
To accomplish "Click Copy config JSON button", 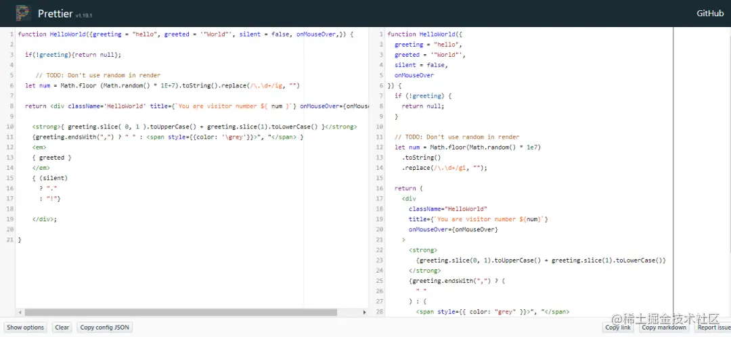I will (x=104, y=328).
